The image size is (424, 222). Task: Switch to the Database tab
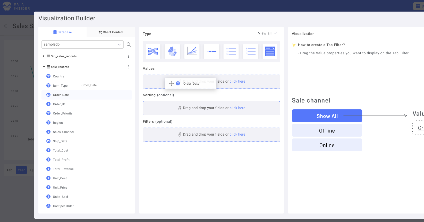coord(62,32)
